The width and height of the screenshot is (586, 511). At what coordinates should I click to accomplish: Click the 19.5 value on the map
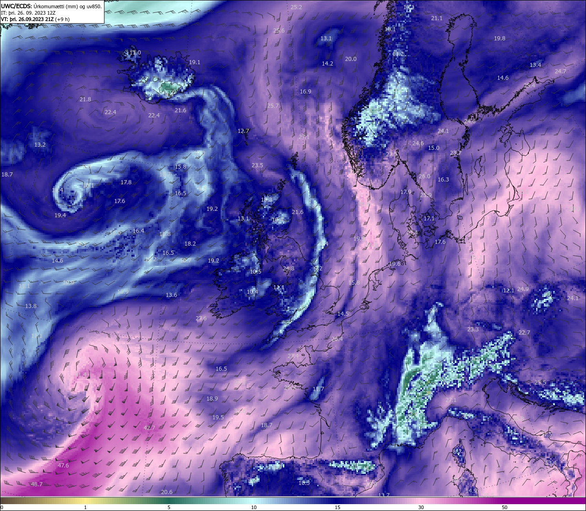pyautogui.click(x=218, y=417)
